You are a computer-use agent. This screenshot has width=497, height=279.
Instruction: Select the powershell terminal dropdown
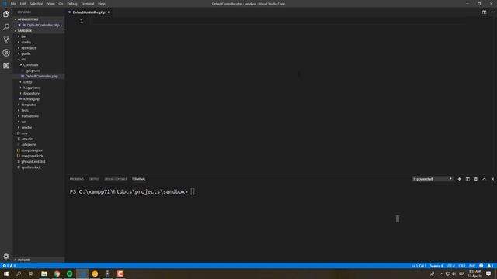pyautogui.click(x=433, y=179)
